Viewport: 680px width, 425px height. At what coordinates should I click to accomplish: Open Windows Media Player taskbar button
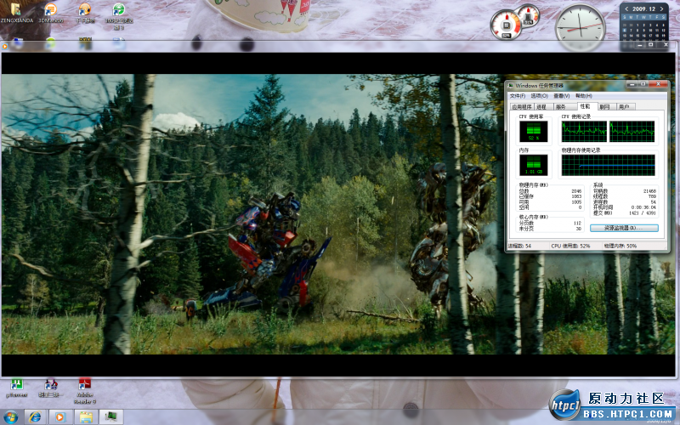point(60,417)
